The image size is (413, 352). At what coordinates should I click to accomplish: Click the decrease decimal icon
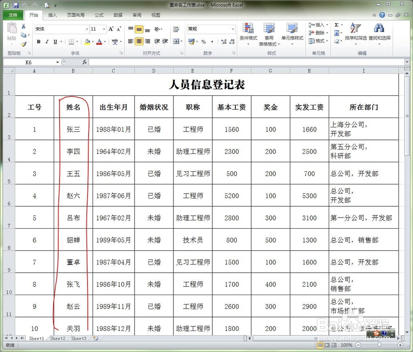[232, 42]
